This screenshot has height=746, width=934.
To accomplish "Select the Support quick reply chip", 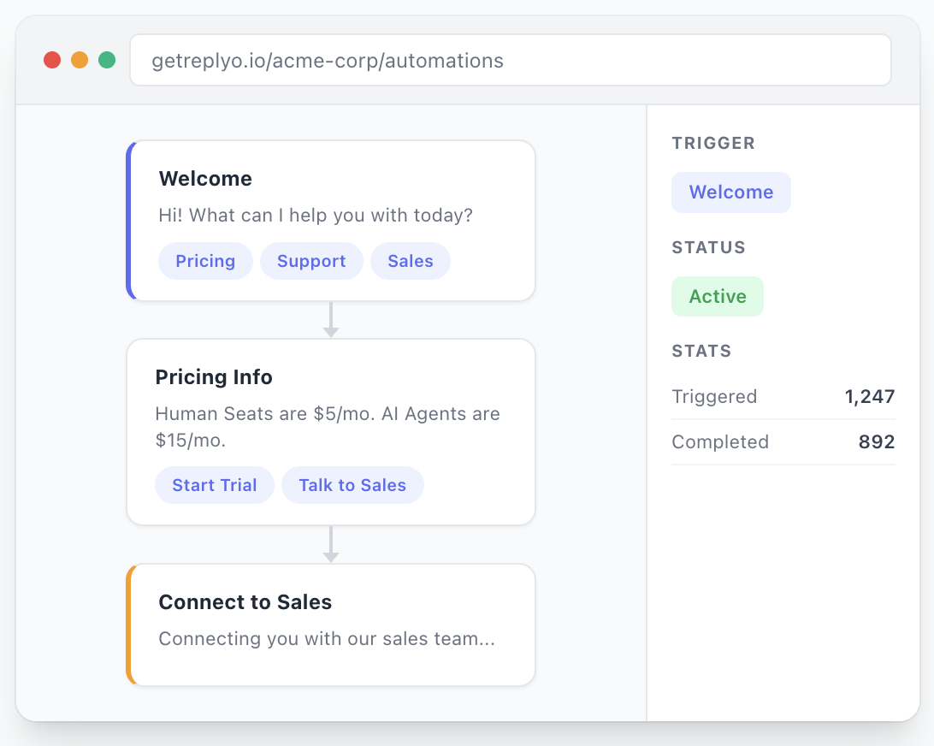I will [311, 261].
